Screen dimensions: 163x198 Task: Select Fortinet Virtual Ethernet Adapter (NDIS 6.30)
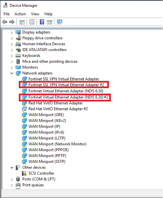tap(66, 91)
